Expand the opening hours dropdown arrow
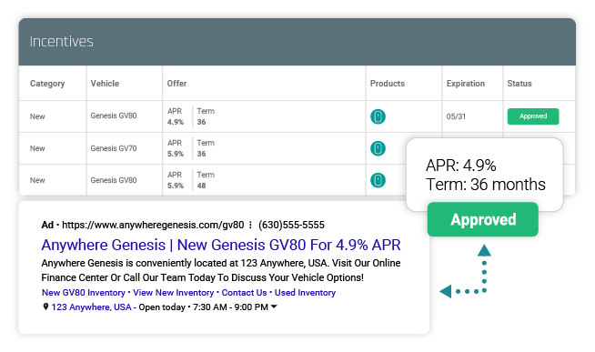 pos(274,307)
